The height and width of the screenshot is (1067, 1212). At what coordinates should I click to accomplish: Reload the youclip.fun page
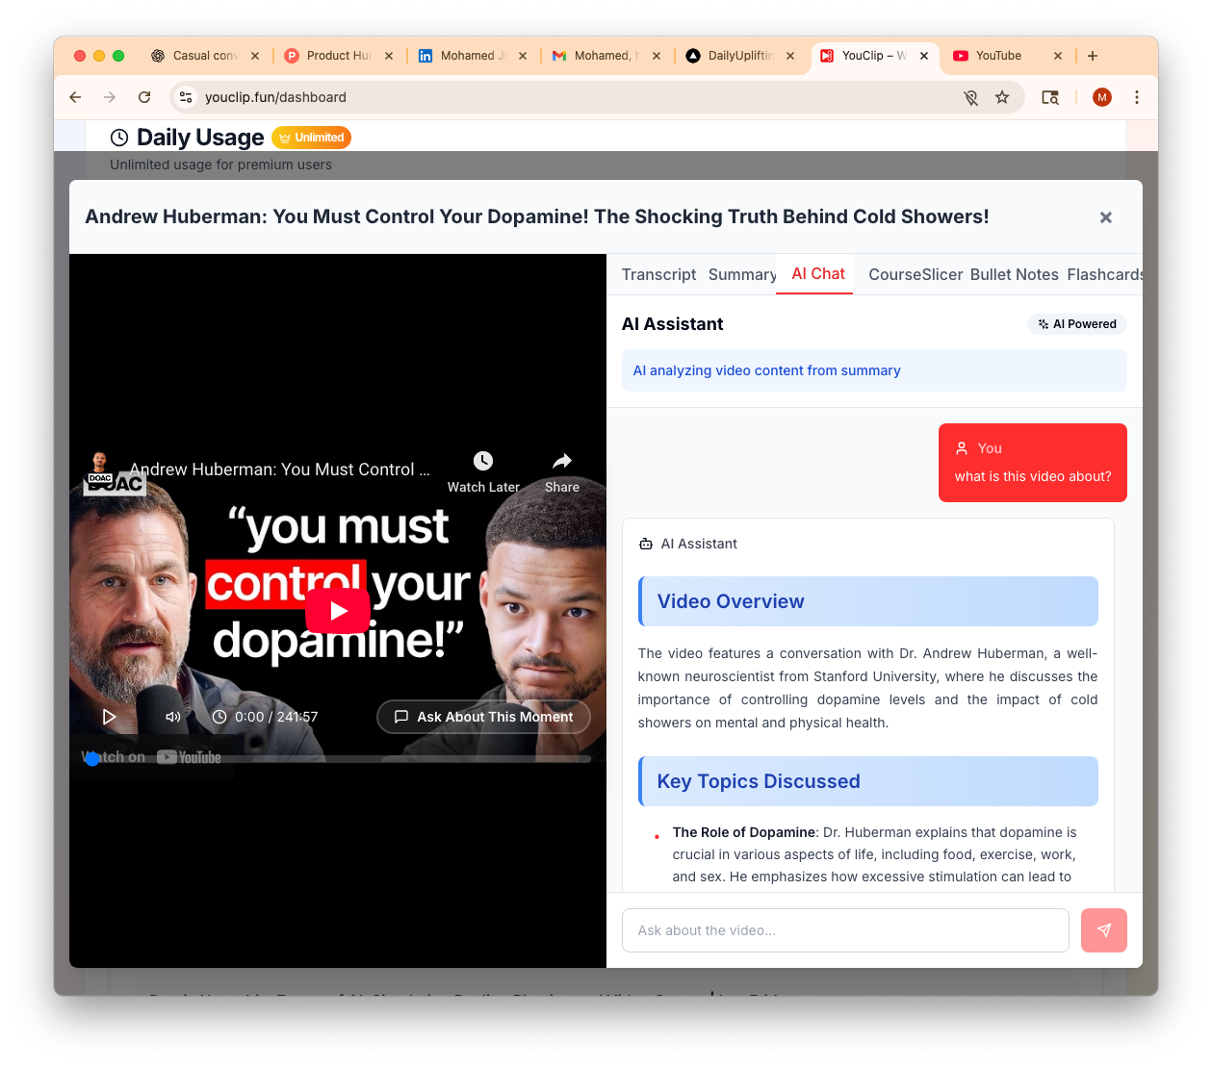[144, 97]
